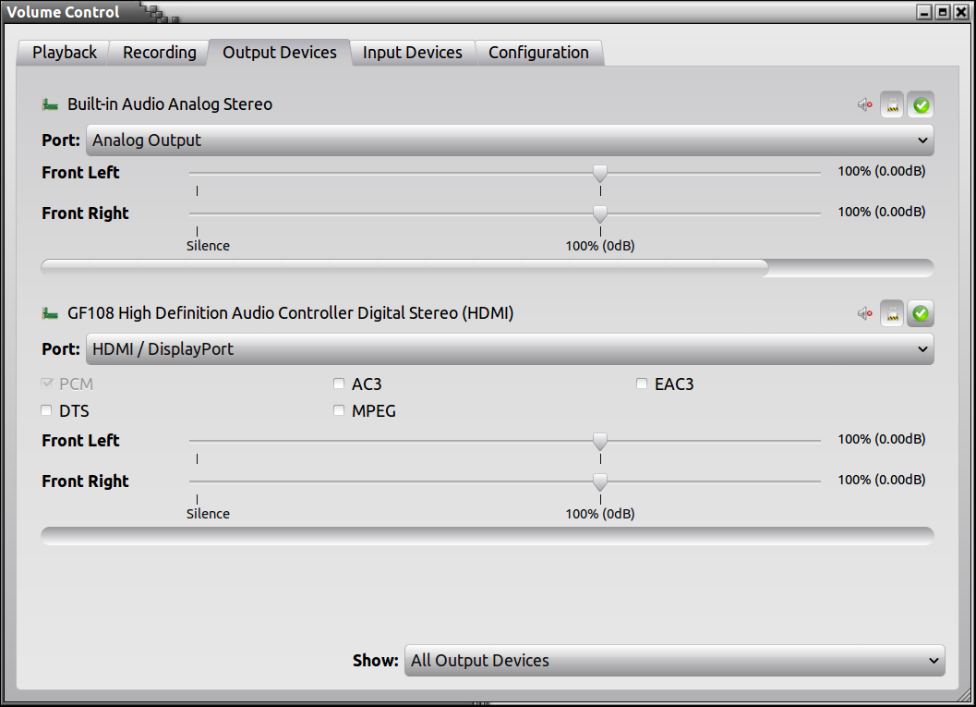
Task: Switch to the Playback tab
Action: pos(65,53)
